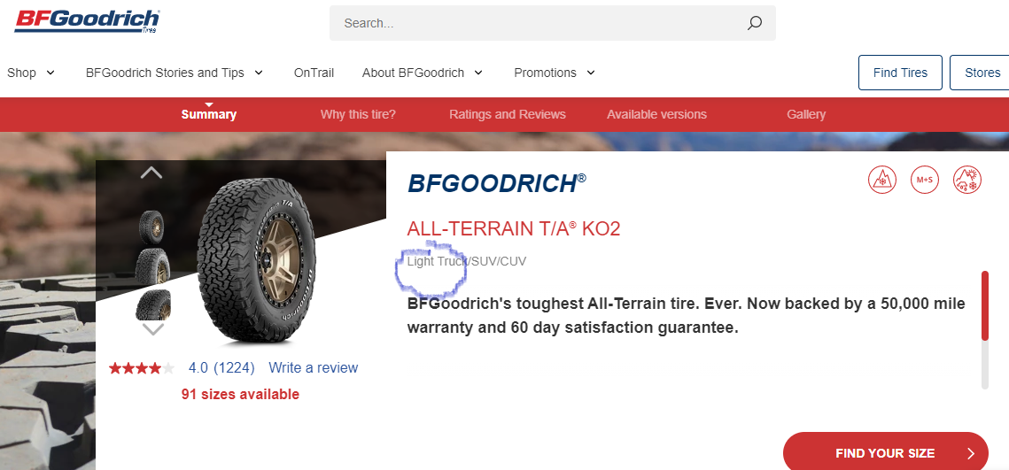Click the winter weather conditions icon
Viewport: 1009px width, 470px height.
pyautogui.click(x=967, y=180)
